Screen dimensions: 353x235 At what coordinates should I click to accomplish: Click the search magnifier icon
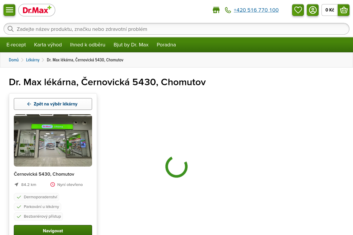pyautogui.click(x=11, y=29)
